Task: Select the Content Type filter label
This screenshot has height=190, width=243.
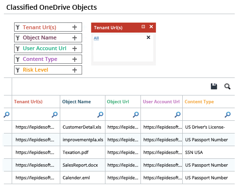Action: pos(40,59)
